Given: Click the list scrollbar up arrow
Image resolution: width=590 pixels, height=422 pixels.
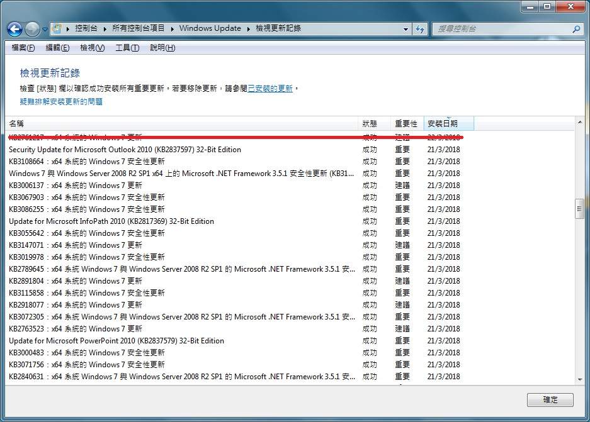Looking at the screenshot, I should click(x=579, y=122).
